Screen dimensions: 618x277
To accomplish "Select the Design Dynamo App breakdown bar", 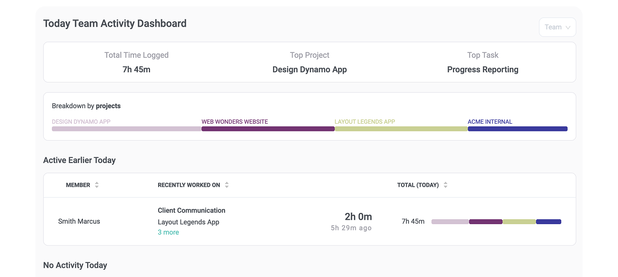I will tap(127, 129).
